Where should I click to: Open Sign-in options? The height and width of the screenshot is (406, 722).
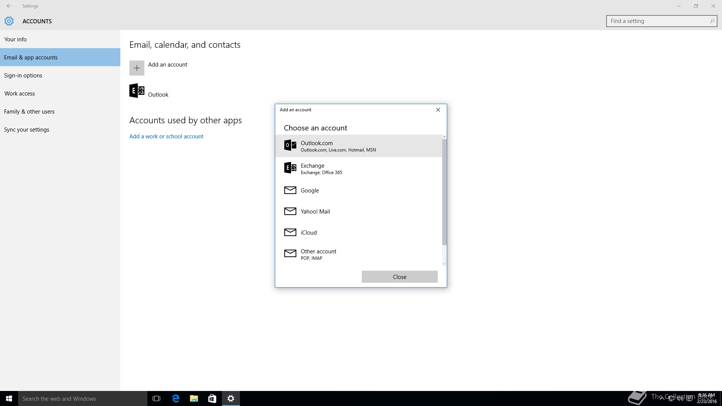tap(60, 75)
